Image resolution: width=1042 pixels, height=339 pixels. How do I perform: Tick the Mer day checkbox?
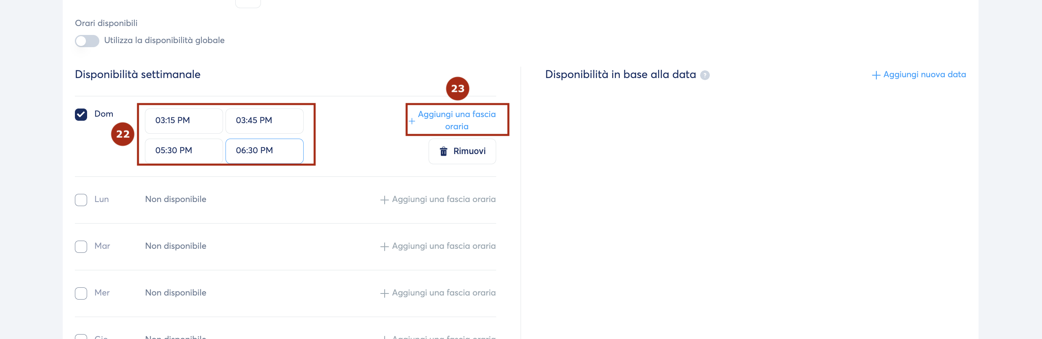(81, 293)
